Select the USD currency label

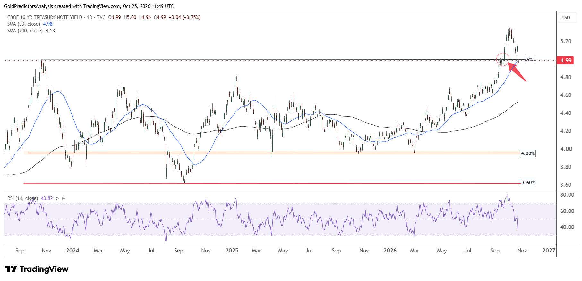point(566,18)
